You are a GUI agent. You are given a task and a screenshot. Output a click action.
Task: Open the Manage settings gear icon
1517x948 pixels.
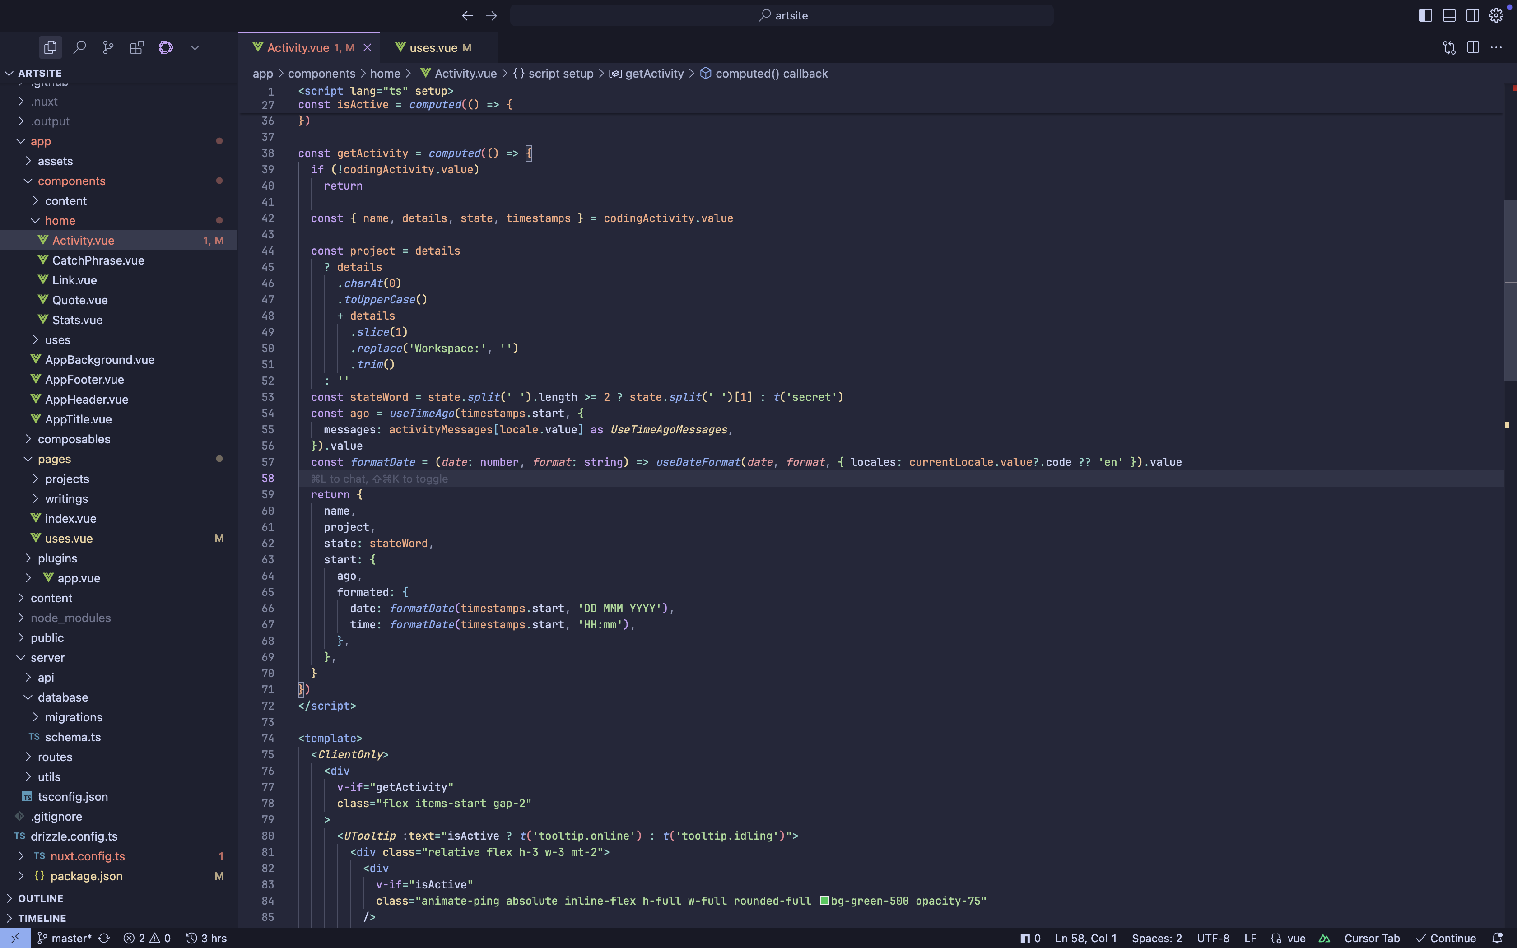click(1496, 15)
